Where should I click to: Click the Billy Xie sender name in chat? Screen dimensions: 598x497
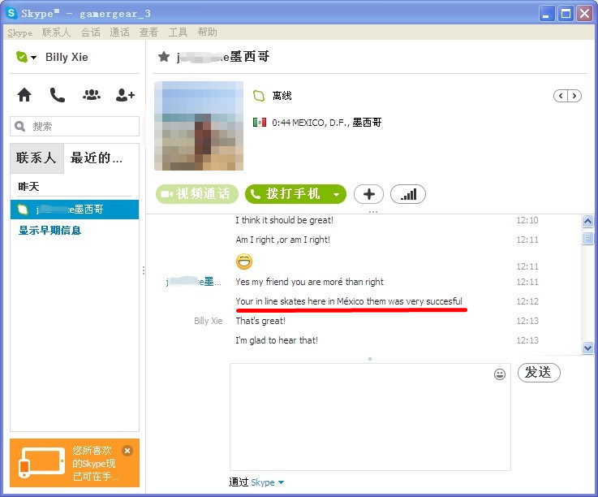(x=209, y=321)
